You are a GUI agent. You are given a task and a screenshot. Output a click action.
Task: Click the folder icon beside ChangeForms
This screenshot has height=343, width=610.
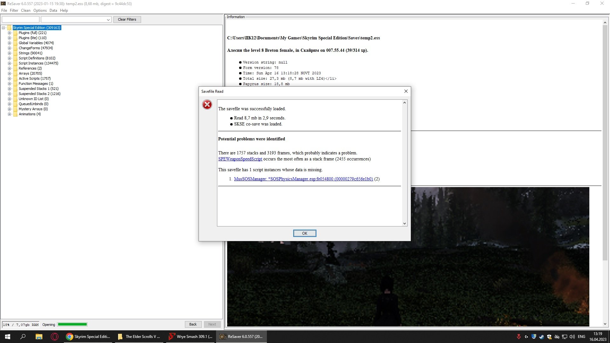(x=15, y=48)
